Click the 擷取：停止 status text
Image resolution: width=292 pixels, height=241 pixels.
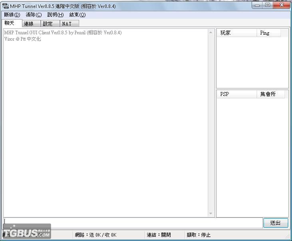199,235
